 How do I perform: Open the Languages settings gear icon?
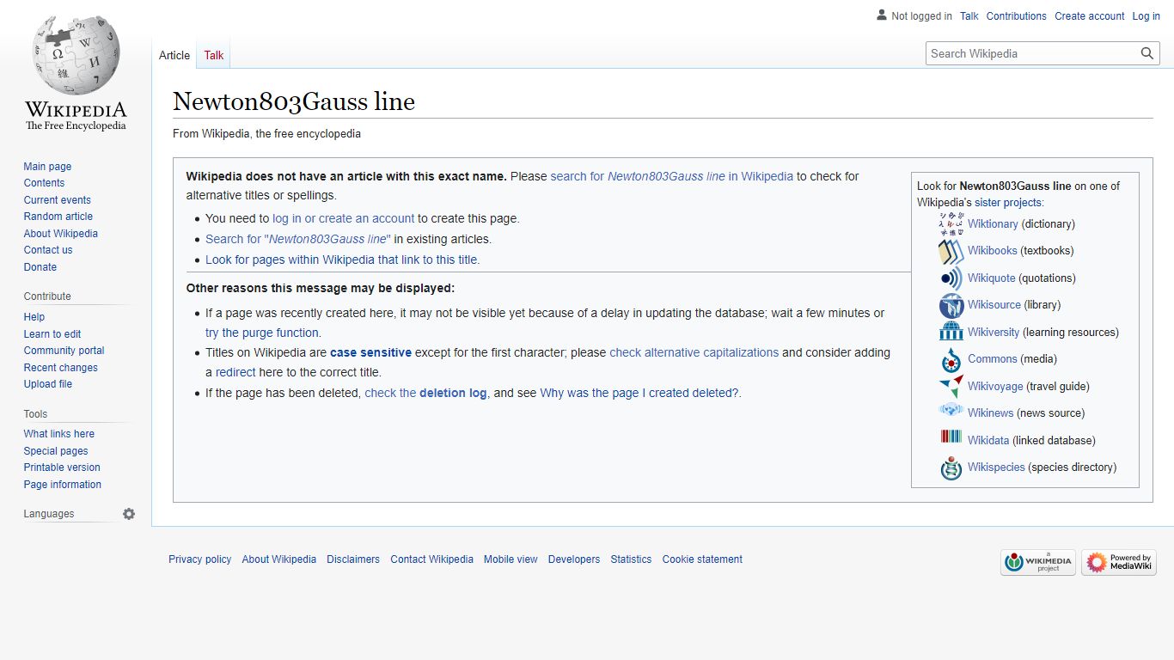(x=129, y=514)
